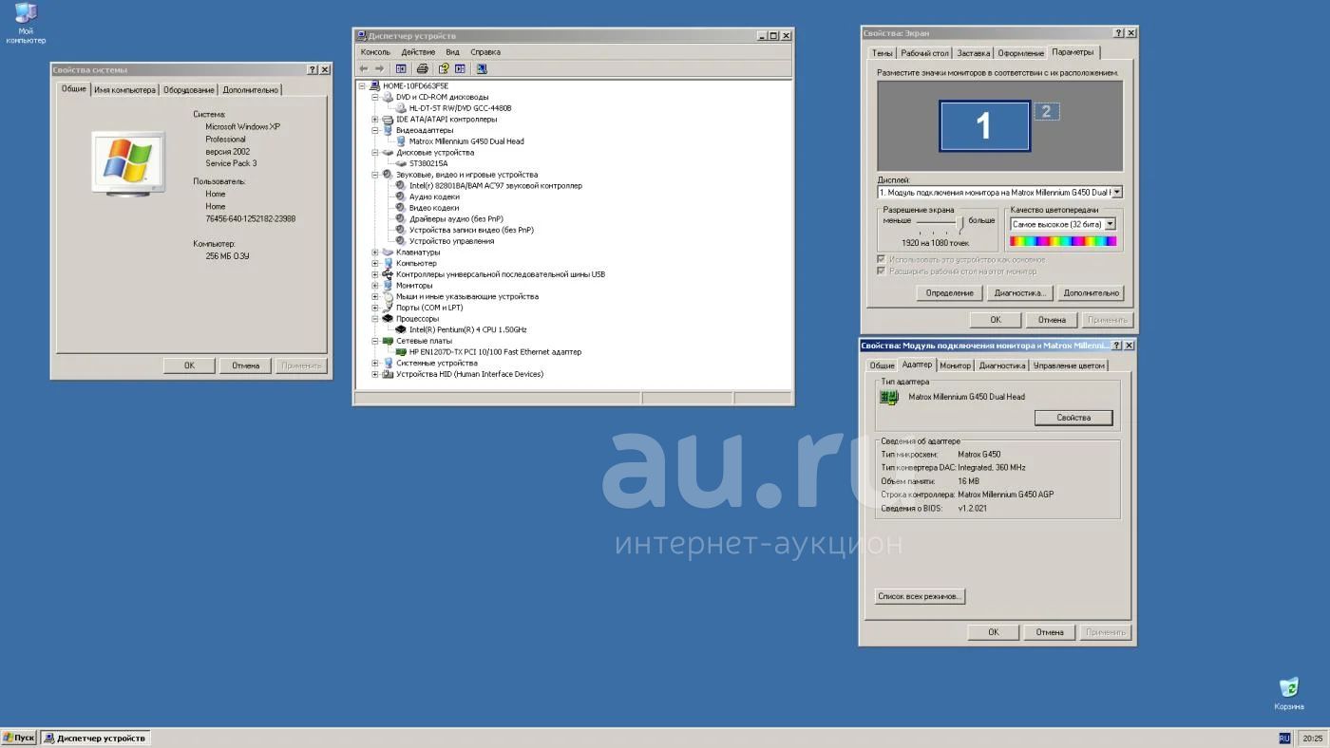
Task: Click the Список всех режимов... button
Action: coord(920,596)
